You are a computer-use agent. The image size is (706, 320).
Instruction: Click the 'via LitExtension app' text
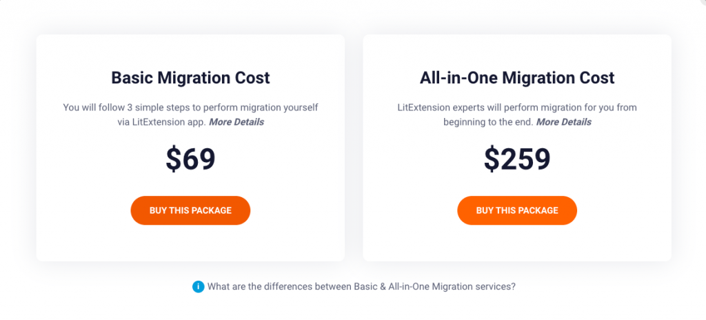161,122
